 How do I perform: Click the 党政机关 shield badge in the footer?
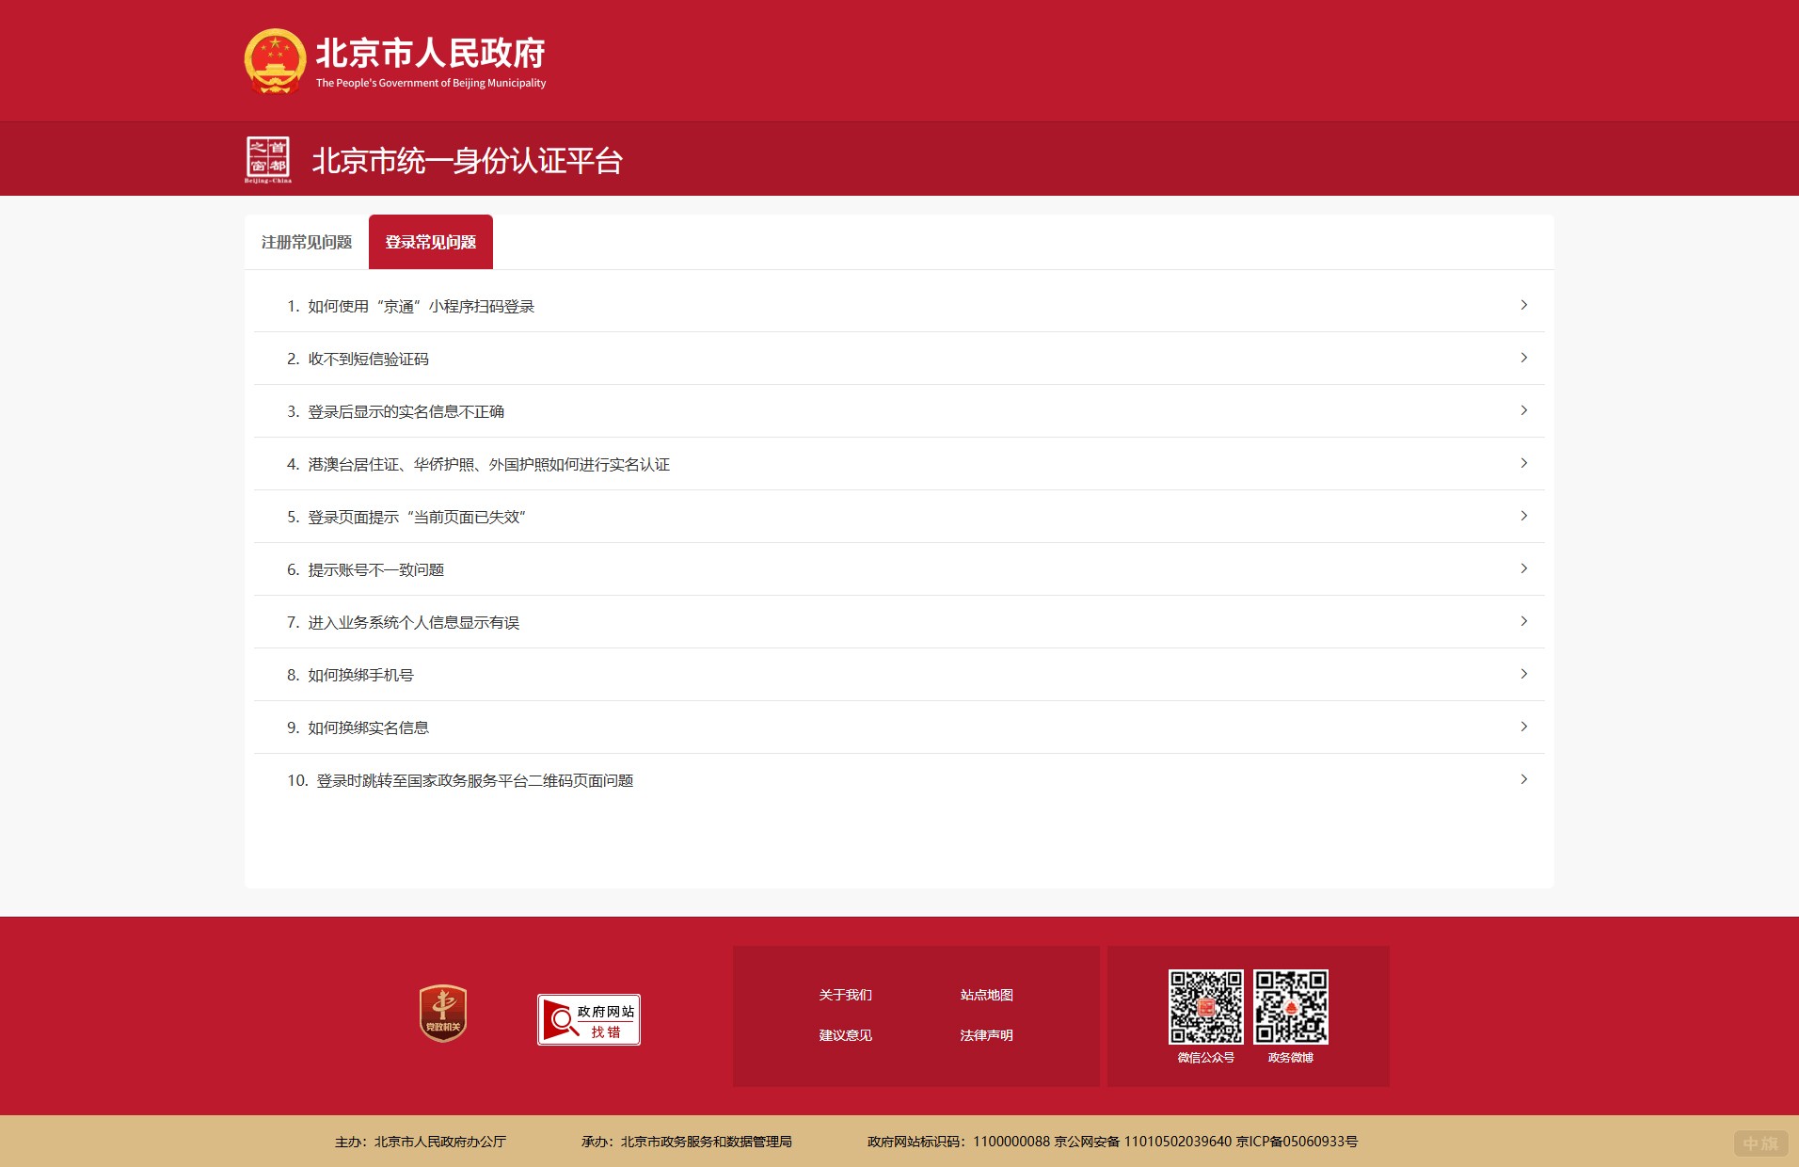442,1014
